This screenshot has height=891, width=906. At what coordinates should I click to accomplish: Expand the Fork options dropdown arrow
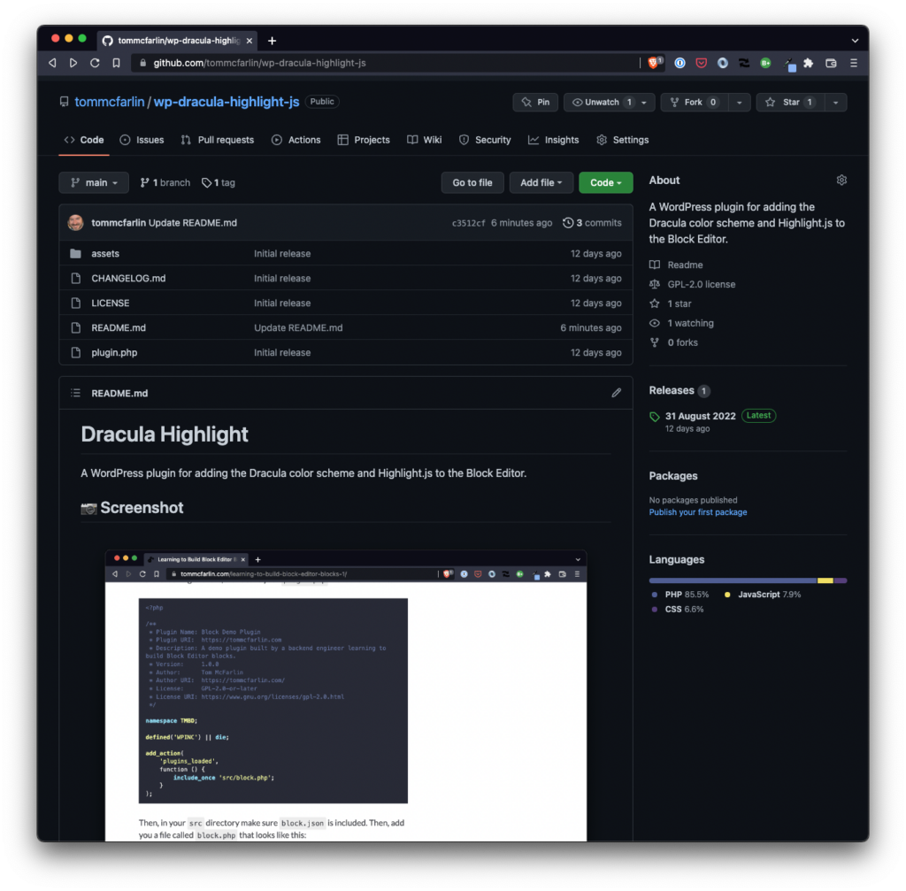pos(739,103)
